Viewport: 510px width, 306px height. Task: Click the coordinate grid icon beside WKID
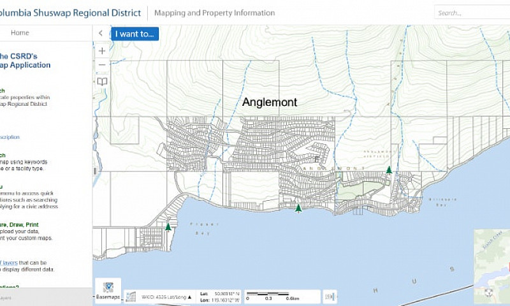(x=131, y=296)
